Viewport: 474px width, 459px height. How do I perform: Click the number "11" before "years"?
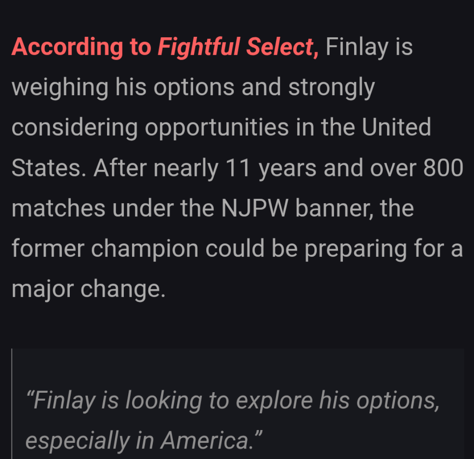[x=238, y=168]
